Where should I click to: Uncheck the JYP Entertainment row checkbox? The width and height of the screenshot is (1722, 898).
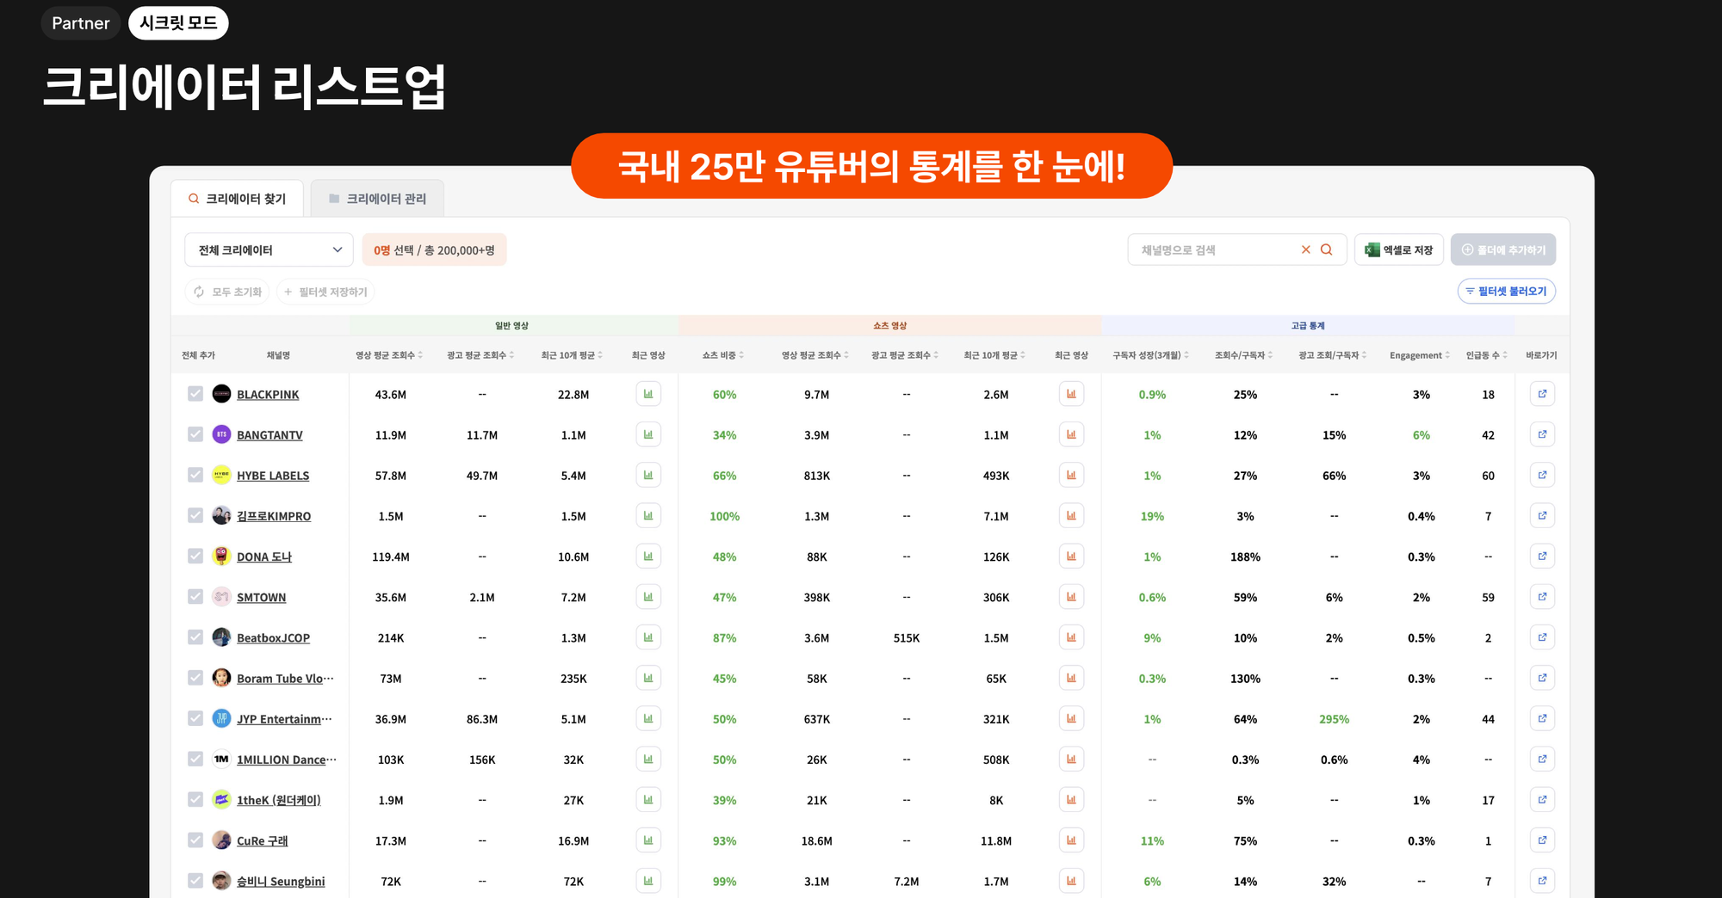tap(195, 718)
